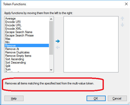Click the blue right arrow to apply function
Viewport: 130px width, 105px height.
coord(58,41)
